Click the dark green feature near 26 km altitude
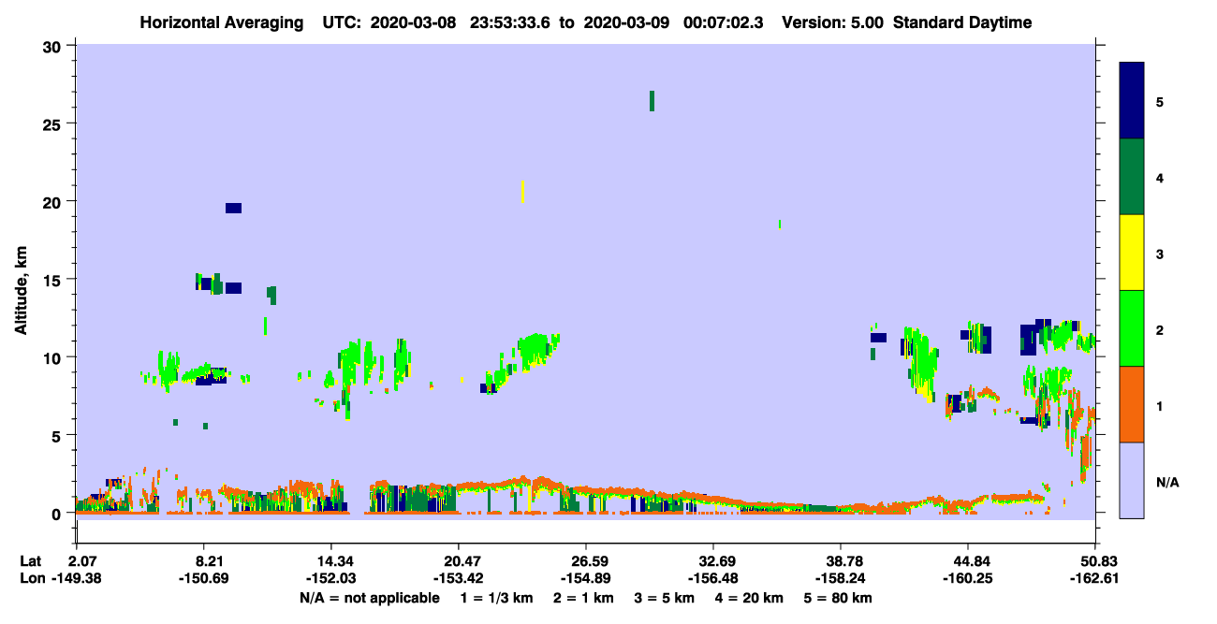 pos(652,101)
